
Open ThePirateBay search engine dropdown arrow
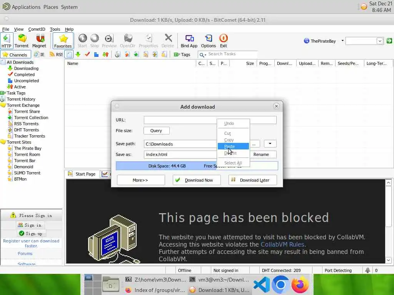342,41
